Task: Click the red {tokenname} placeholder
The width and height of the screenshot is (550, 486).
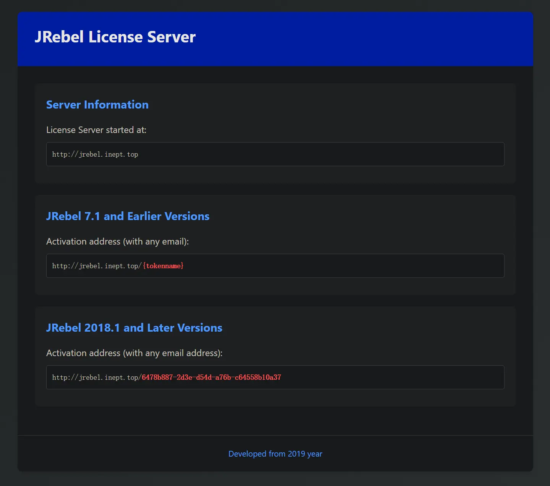Action: point(163,266)
